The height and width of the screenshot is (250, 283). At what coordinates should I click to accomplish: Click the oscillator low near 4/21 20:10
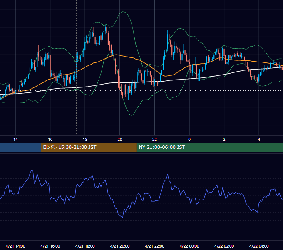point(123,217)
